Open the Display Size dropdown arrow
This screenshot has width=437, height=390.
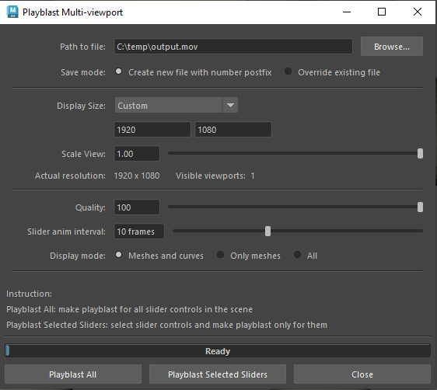230,105
